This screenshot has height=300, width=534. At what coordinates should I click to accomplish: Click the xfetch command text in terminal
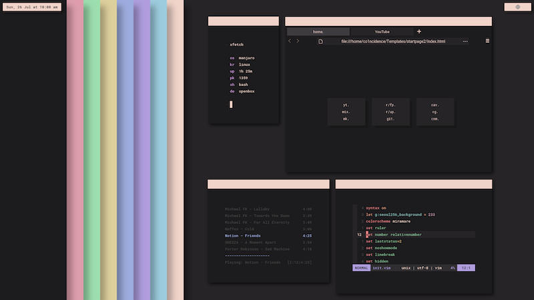point(236,45)
